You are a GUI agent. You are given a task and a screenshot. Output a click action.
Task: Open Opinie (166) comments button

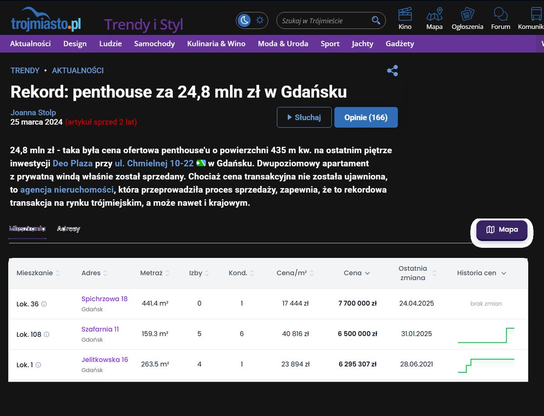coord(366,117)
